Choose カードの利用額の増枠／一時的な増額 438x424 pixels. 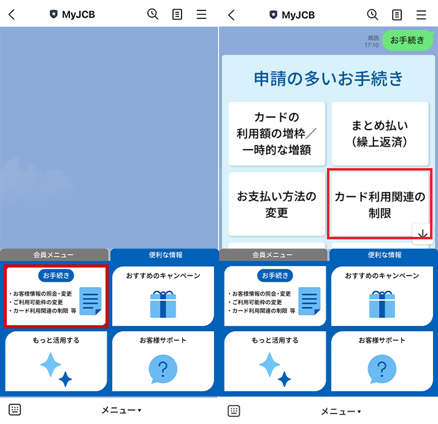pyautogui.click(x=277, y=134)
